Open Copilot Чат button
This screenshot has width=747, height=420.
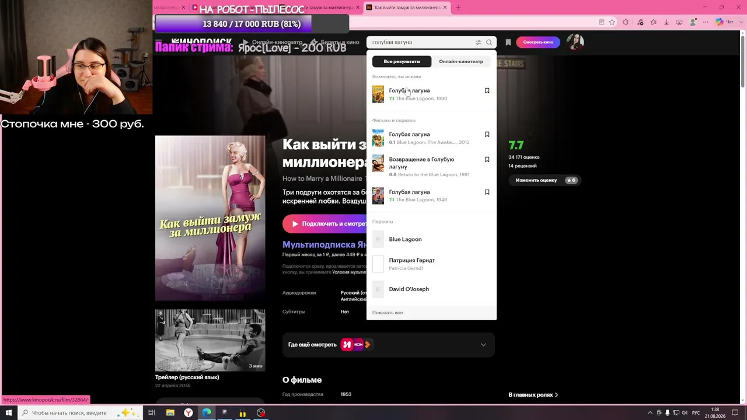pyautogui.click(x=725, y=22)
